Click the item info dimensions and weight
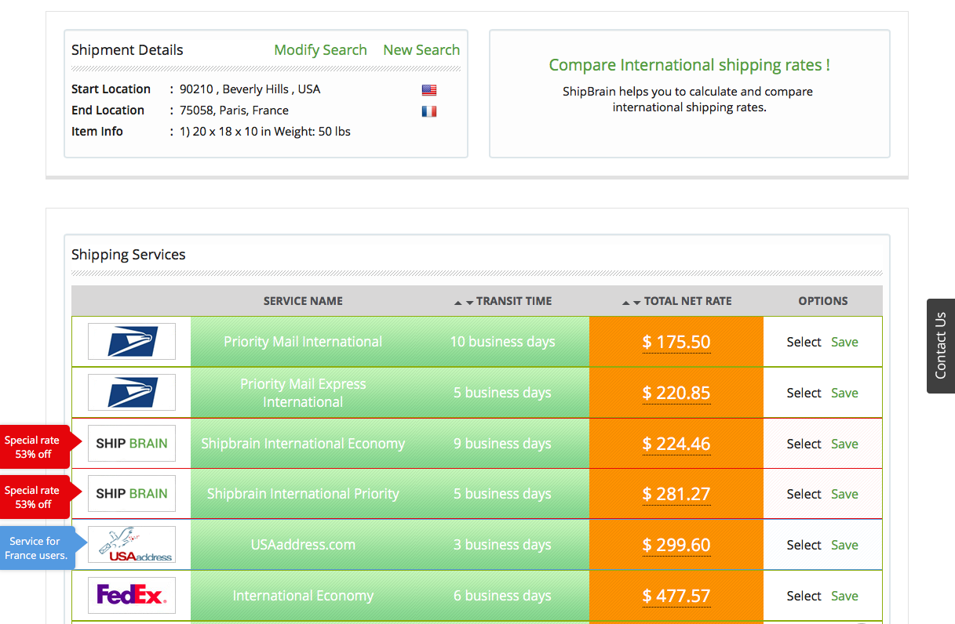 265,132
